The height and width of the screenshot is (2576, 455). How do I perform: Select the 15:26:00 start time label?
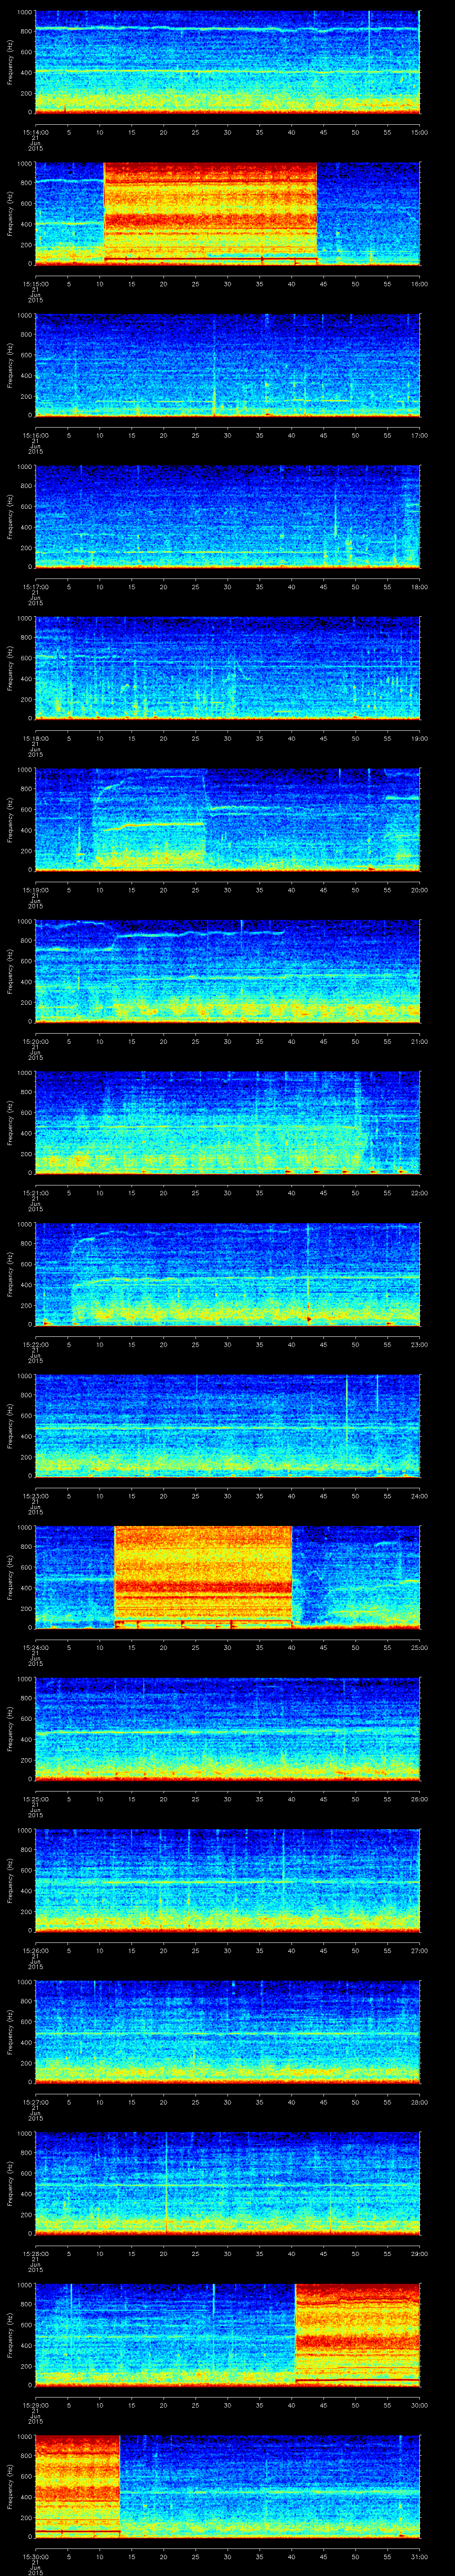click(x=35, y=1950)
